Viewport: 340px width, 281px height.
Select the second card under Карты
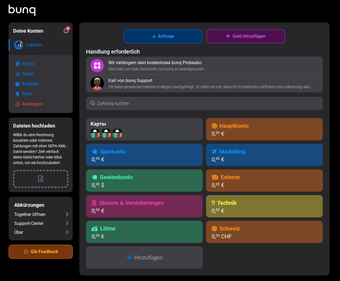106,133
